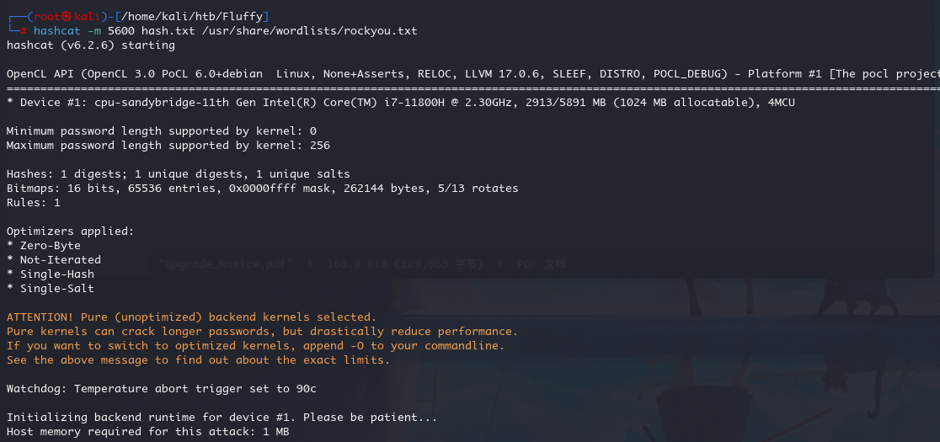Click the hashcat command word
This screenshot has height=442, width=940.
coord(57,30)
